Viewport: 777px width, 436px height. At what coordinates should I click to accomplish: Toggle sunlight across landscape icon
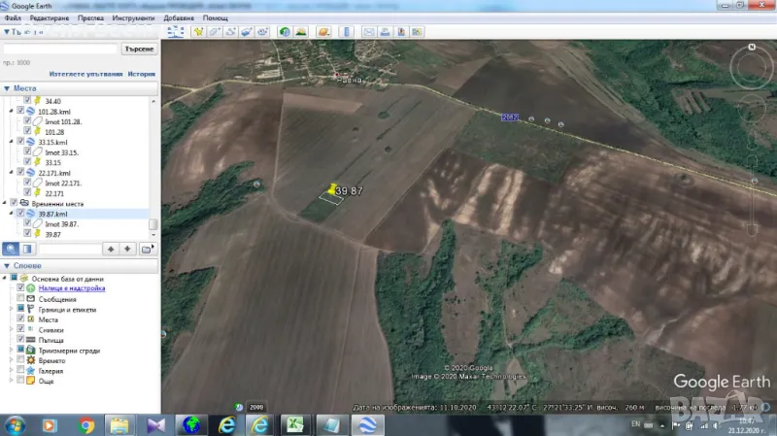tap(301, 32)
